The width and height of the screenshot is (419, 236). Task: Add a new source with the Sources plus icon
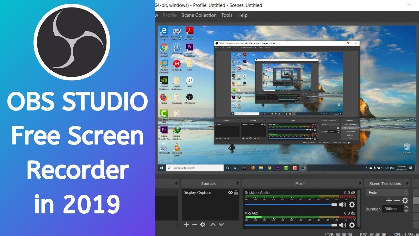[x=187, y=225]
